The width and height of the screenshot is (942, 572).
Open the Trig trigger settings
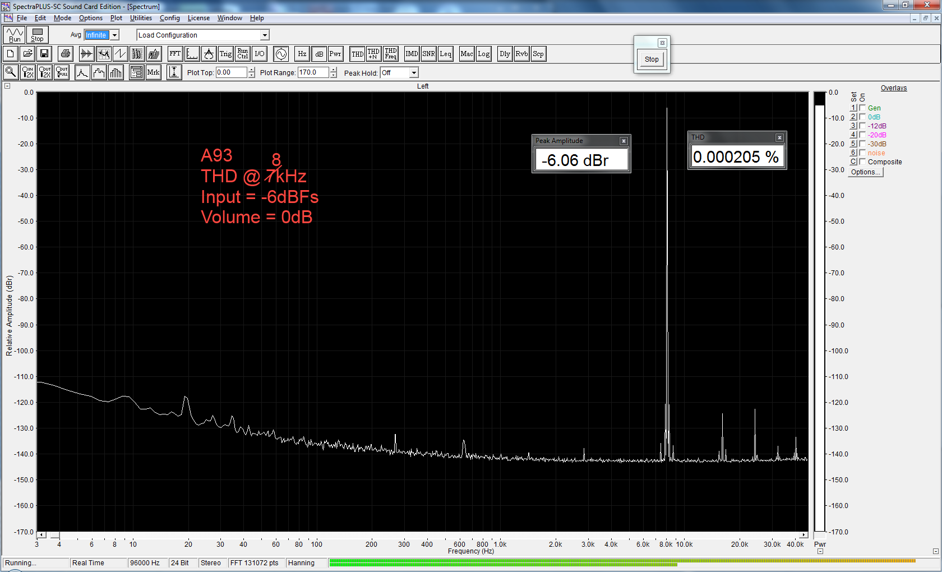(225, 54)
